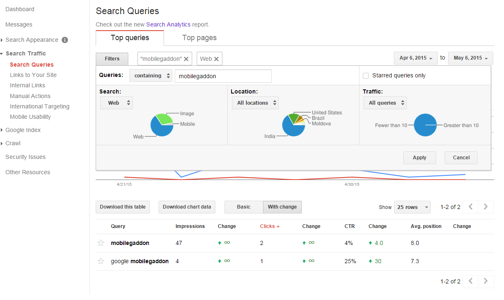Go to next page using bottom arrow

(x=486, y=281)
